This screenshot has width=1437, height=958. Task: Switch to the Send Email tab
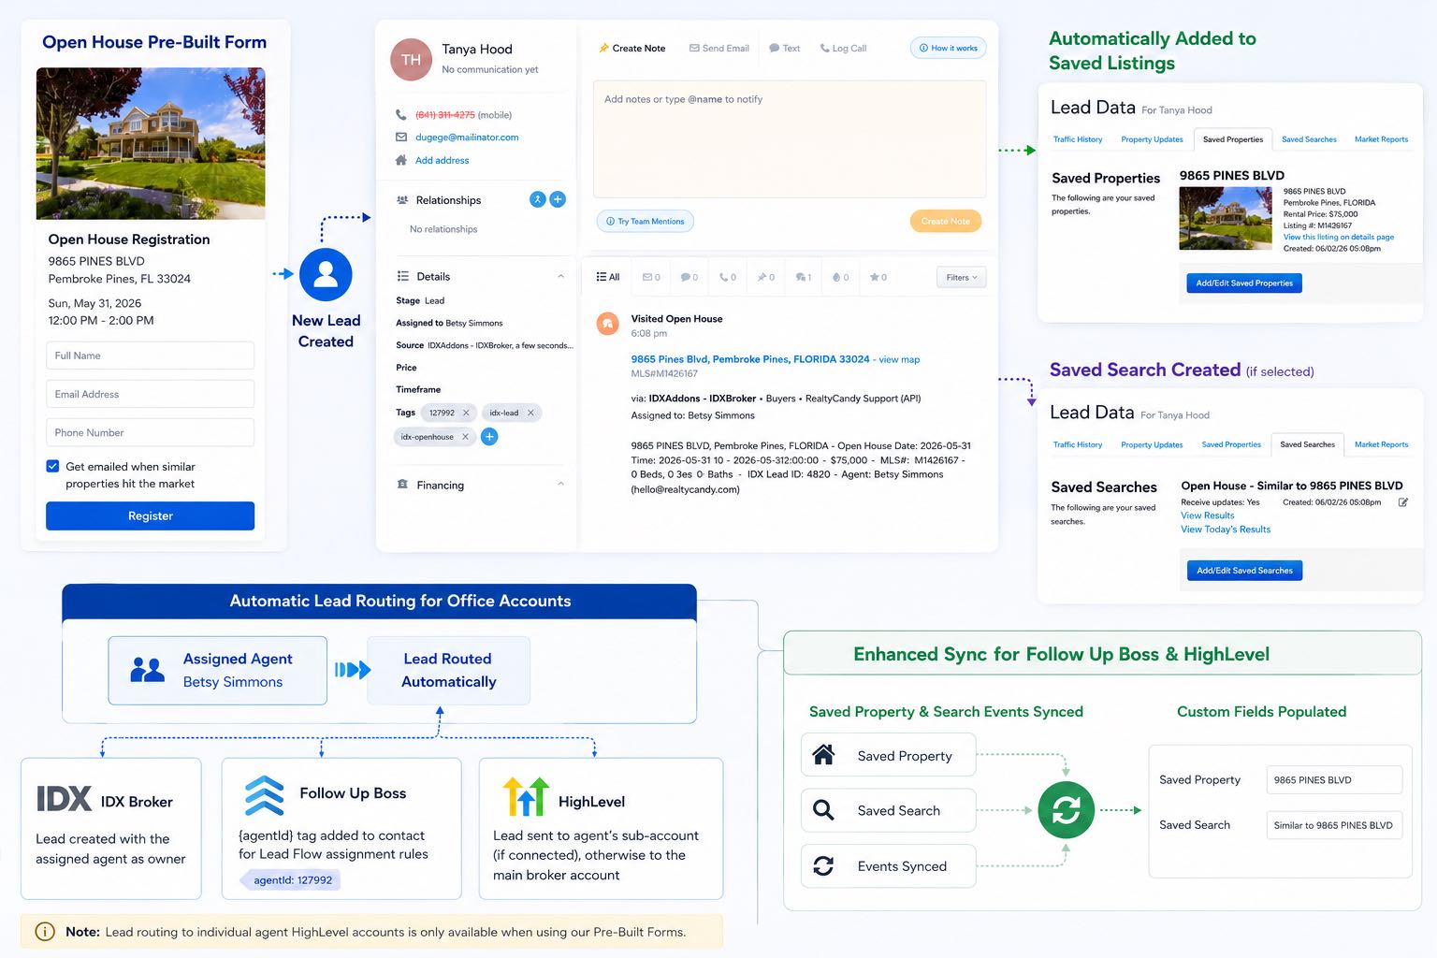(x=719, y=49)
